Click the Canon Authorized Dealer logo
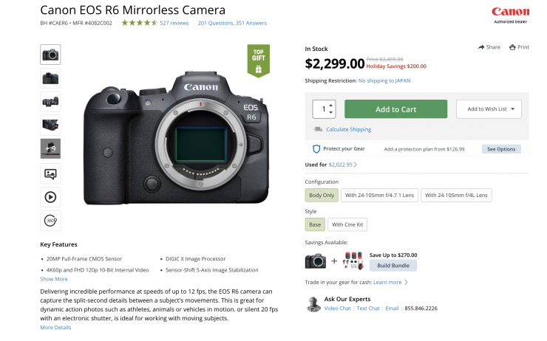 [x=510, y=14]
